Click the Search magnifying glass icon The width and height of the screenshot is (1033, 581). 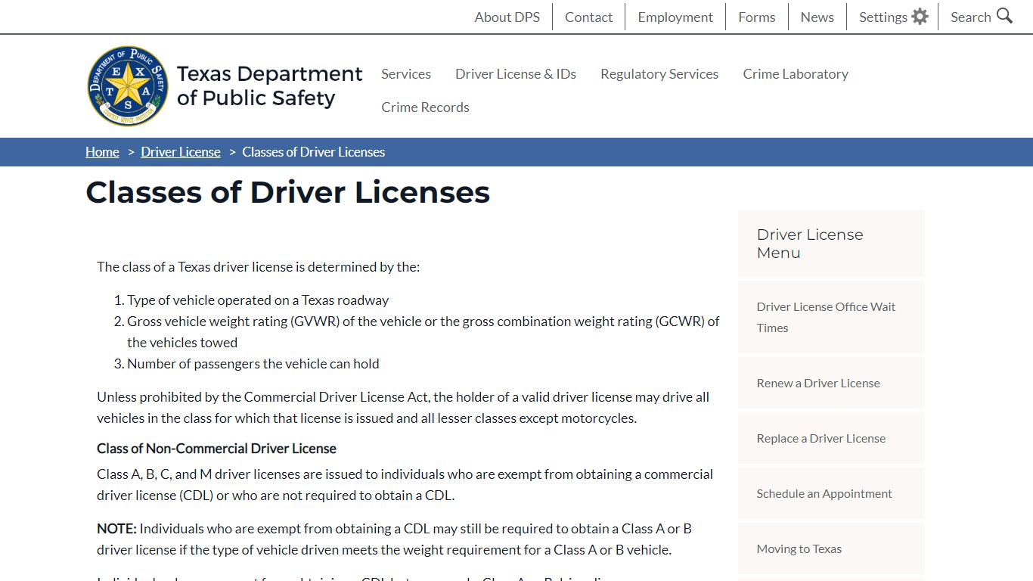[x=1005, y=16]
